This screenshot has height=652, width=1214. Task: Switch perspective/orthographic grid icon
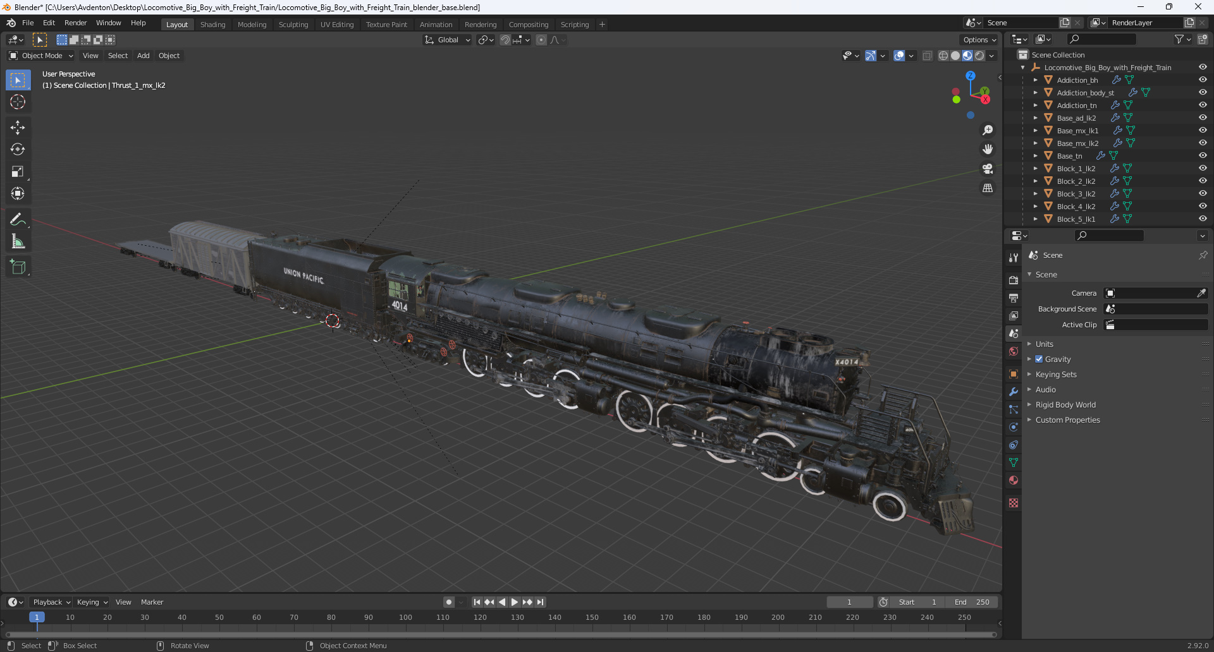(988, 188)
